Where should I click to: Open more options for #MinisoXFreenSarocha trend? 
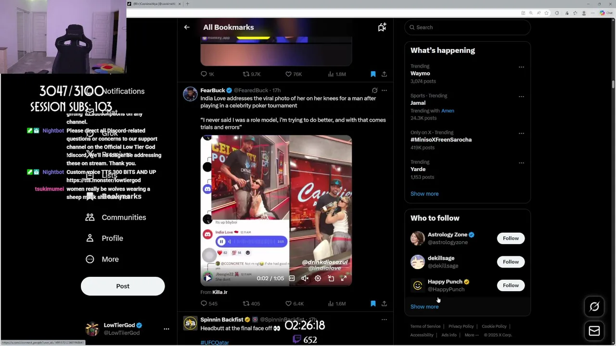521,134
